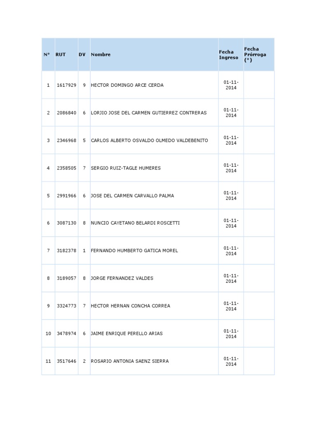
Task: Select the name JAIME ENRIQUE PERELLO ARIAS
Action: [127, 333]
